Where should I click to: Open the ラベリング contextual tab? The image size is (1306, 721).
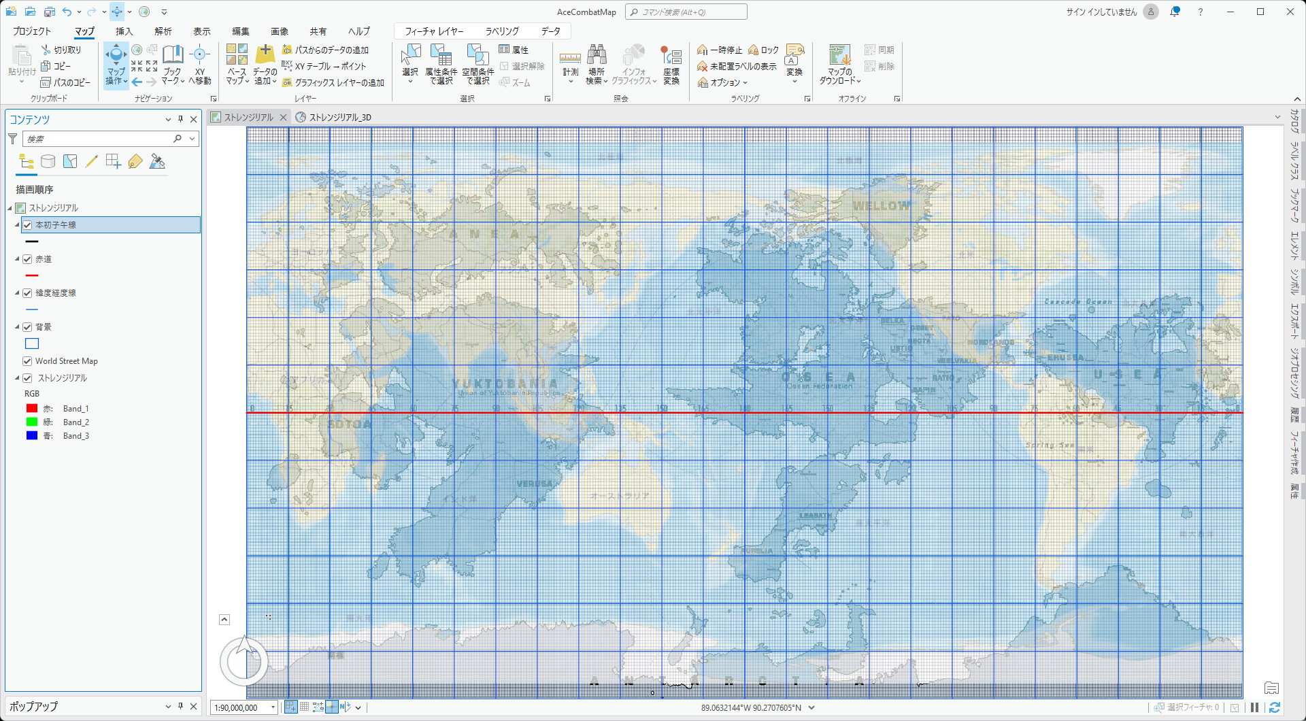(x=502, y=31)
